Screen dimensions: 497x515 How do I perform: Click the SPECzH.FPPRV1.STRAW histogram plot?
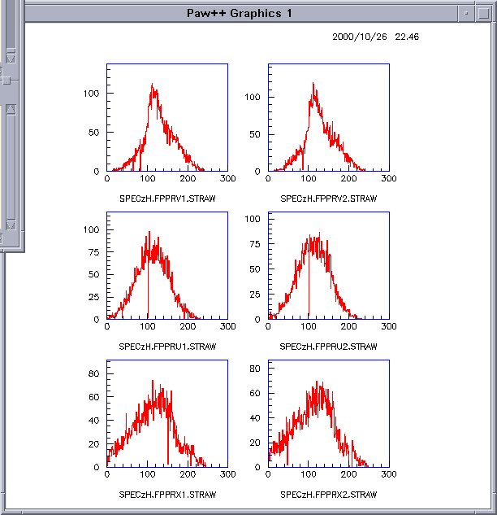[167, 118]
